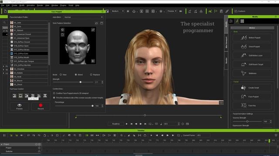Jump to start in viewport playback bar
This screenshot has height=156, width=279.
click(x=131, y=124)
